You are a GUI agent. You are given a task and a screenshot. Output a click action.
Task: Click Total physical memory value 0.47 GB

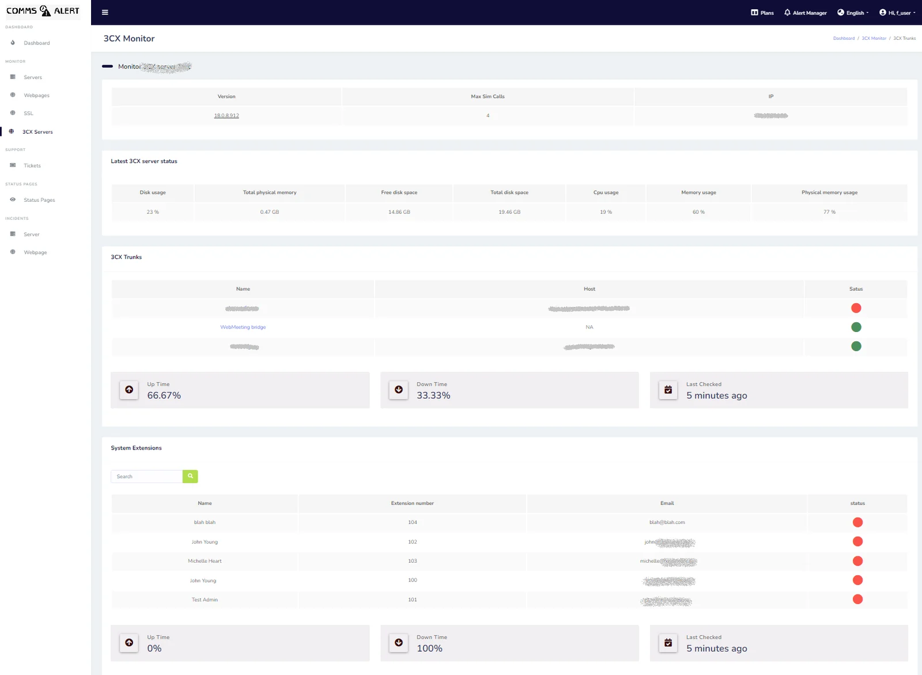point(270,212)
